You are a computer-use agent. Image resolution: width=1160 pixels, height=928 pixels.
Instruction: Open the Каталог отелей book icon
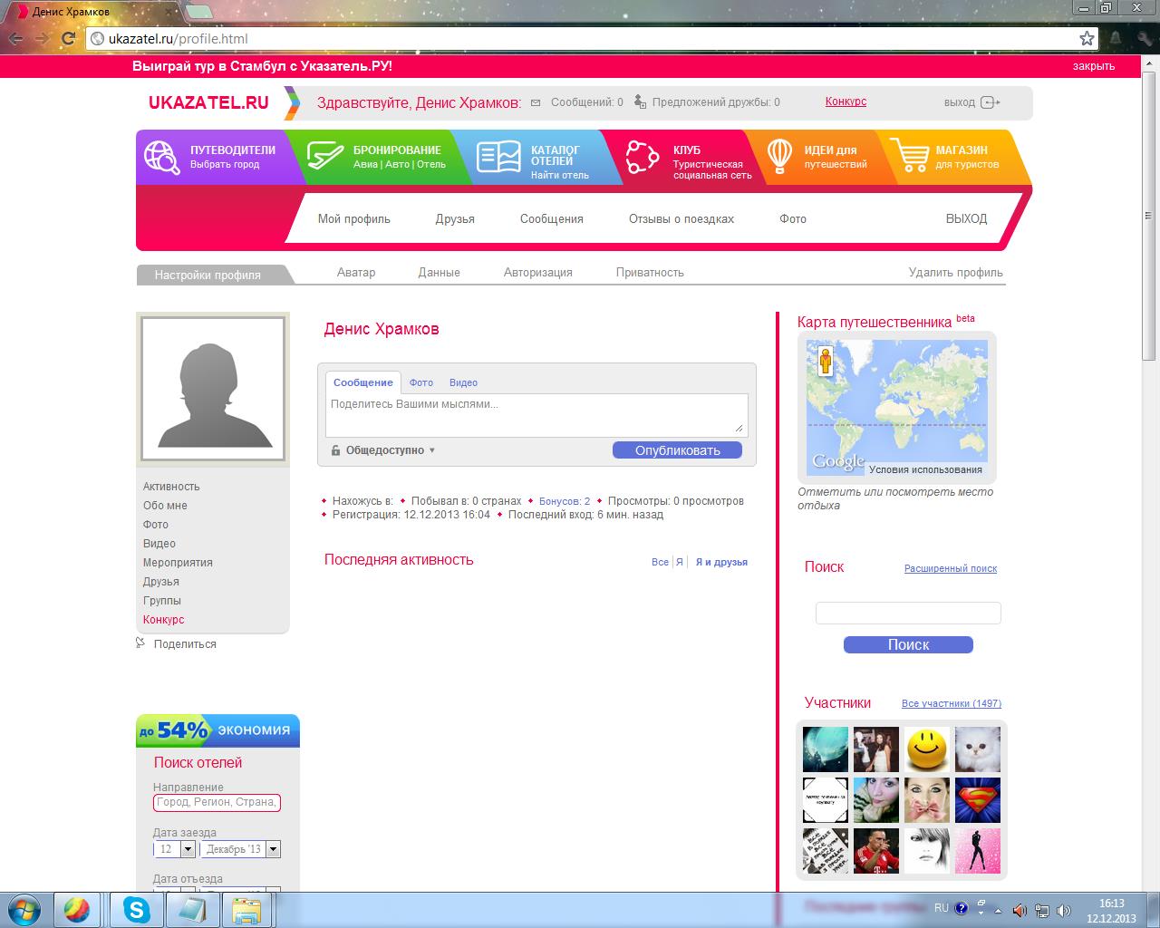pos(498,157)
